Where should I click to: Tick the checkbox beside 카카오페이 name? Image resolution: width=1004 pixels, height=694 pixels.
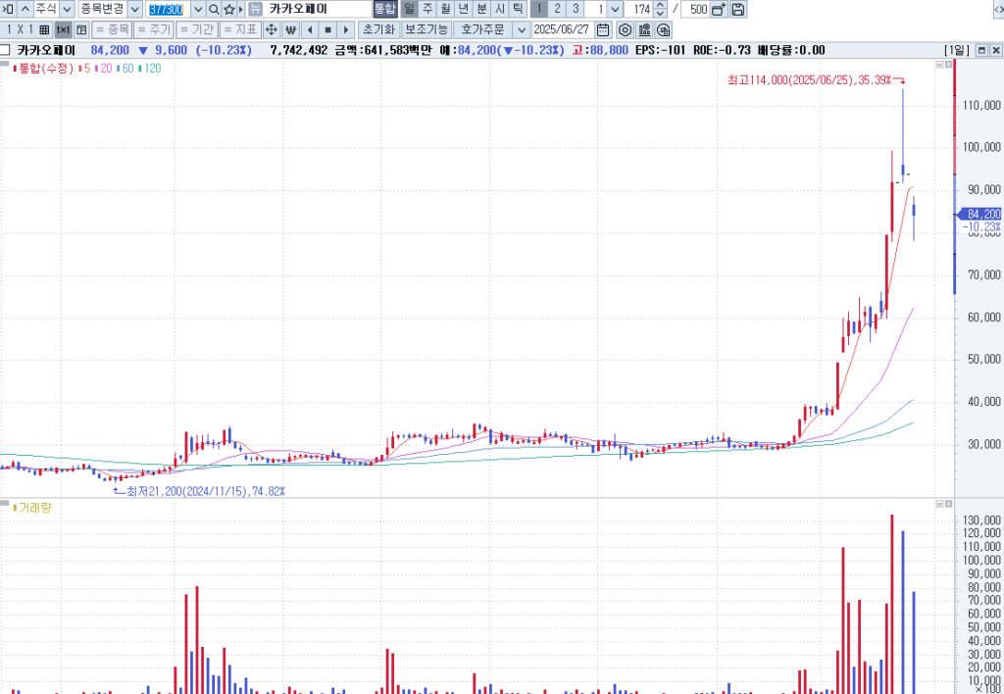pos(6,50)
